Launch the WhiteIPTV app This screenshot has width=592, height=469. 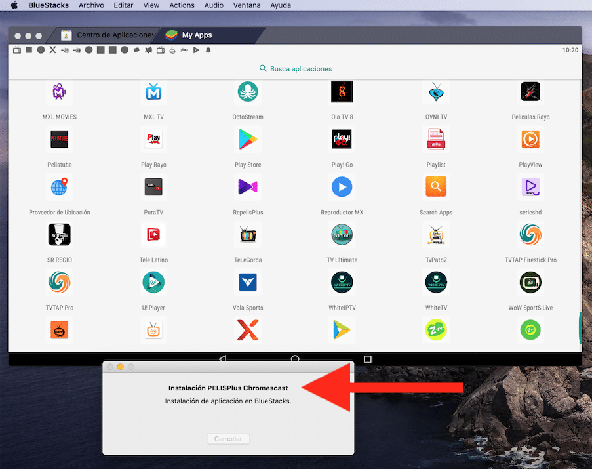[x=342, y=282]
